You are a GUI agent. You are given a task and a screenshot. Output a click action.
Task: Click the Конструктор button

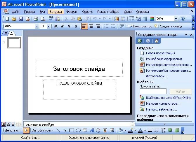(140, 26)
